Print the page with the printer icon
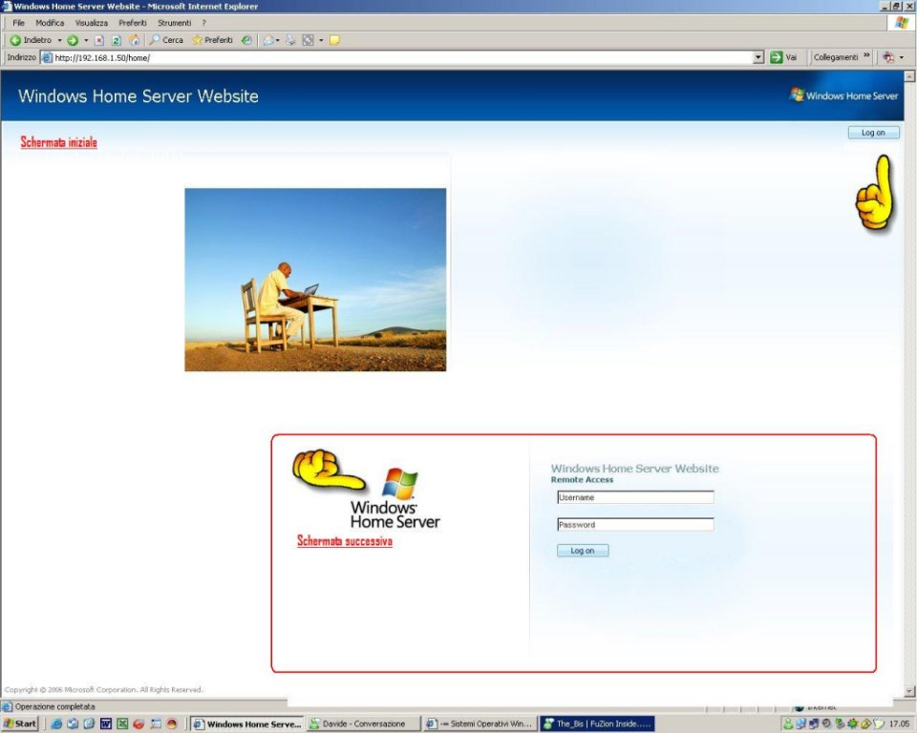 [x=290, y=40]
